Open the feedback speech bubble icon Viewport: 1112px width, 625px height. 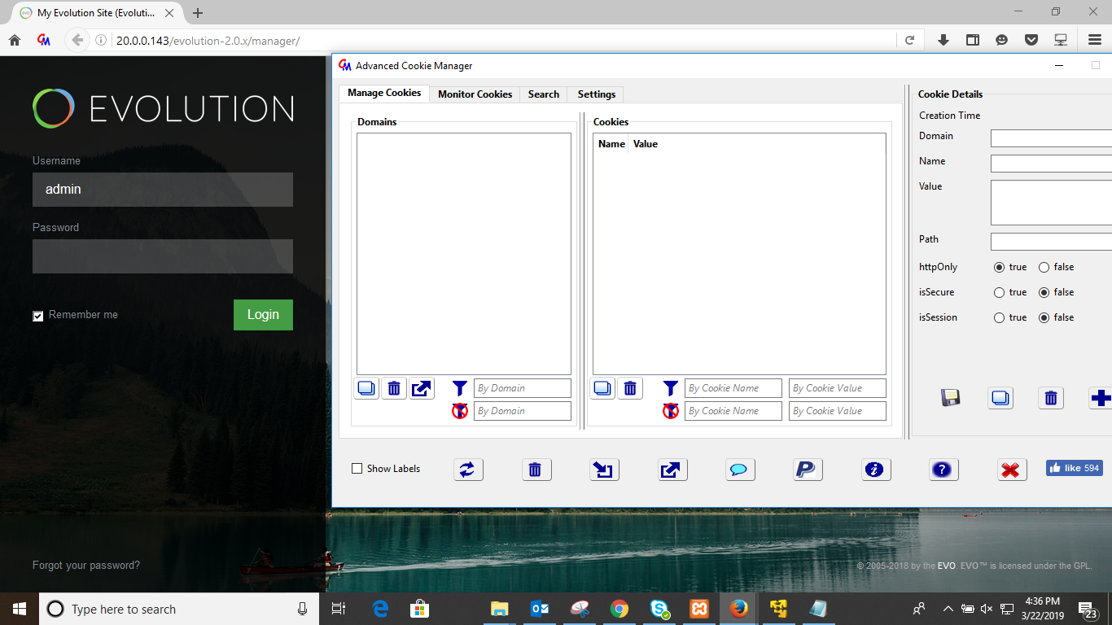[x=740, y=470]
